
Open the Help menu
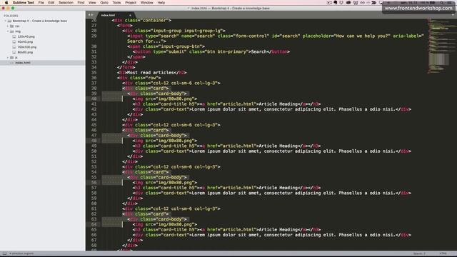click(161, 3)
